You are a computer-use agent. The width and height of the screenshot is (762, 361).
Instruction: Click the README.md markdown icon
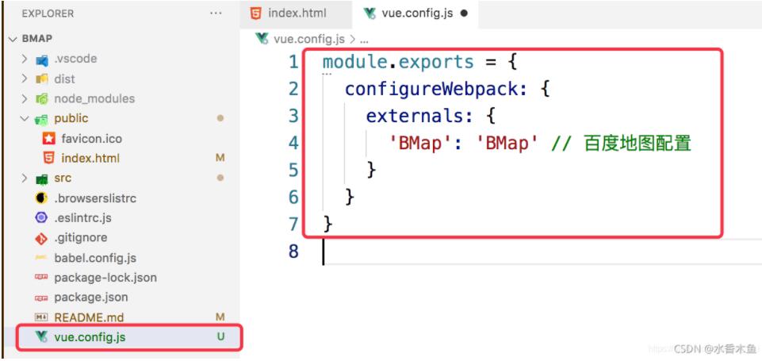point(42,317)
